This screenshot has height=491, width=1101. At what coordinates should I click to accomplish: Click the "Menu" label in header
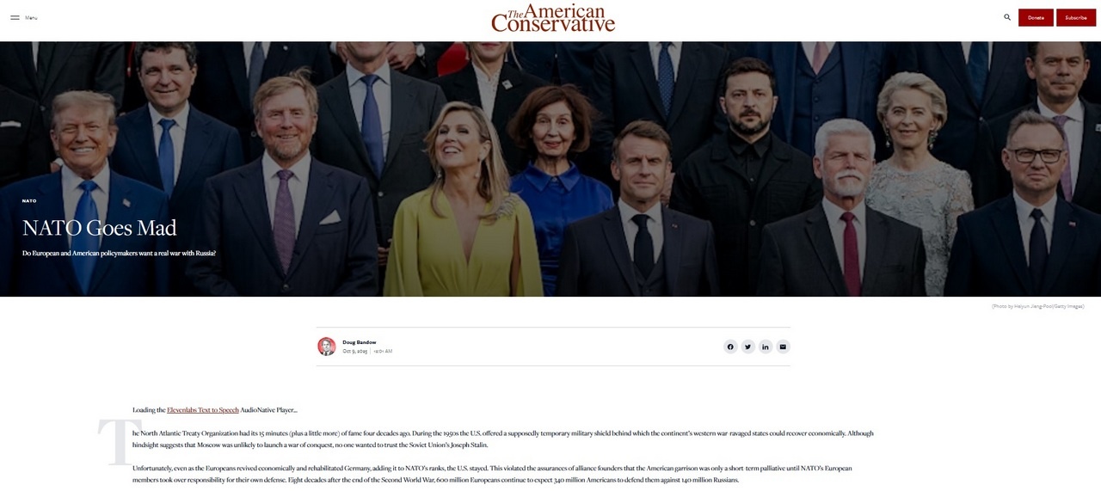(x=31, y=18)
